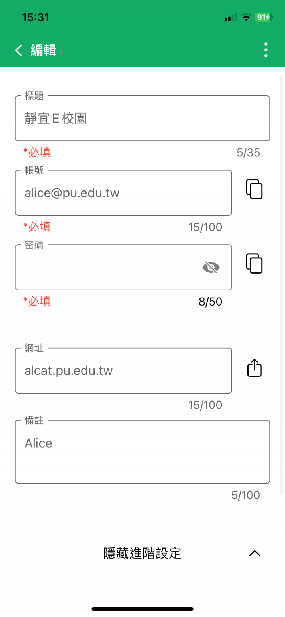Image resolution: width=285 pixels, height=617 pixels.
Task: Tap the 編輯 header title
Action: [43, 50]
